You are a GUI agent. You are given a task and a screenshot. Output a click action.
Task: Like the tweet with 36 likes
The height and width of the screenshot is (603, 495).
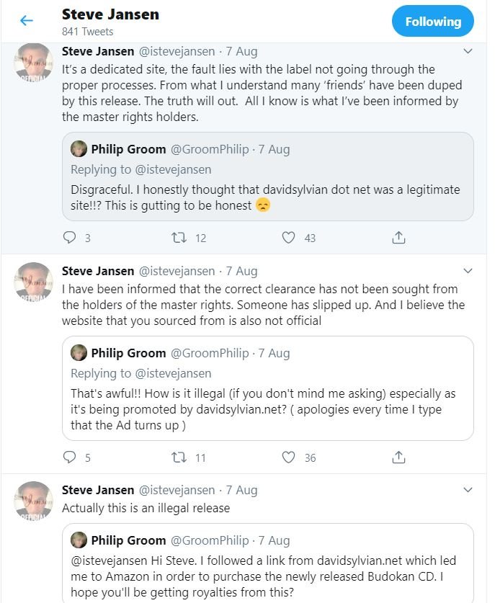pyautogui.click(x=288, y=457)
